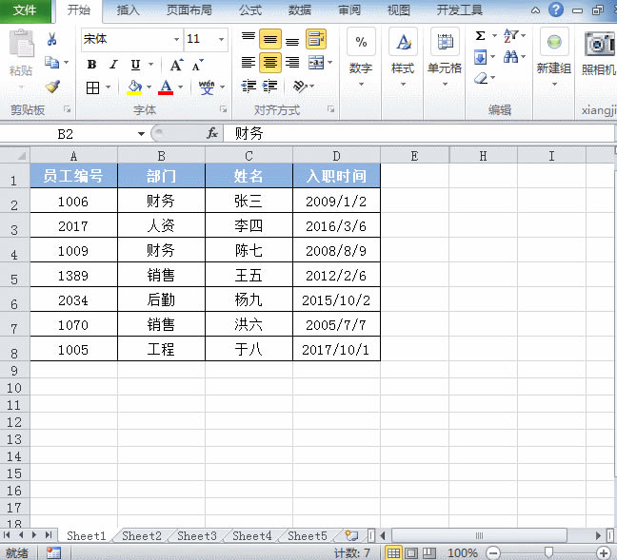The image size is (617, 560).
Task: Switch to the Formulas tab
Action: pos(250,10)
